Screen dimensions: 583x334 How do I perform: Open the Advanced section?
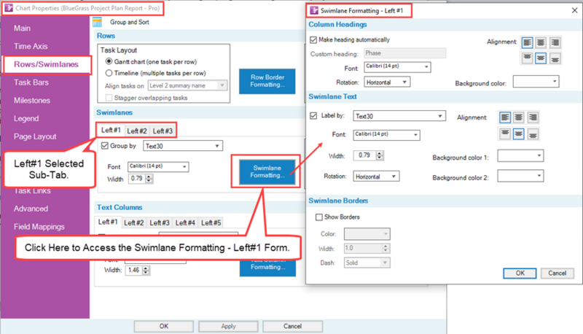click(x=31, y=209)
